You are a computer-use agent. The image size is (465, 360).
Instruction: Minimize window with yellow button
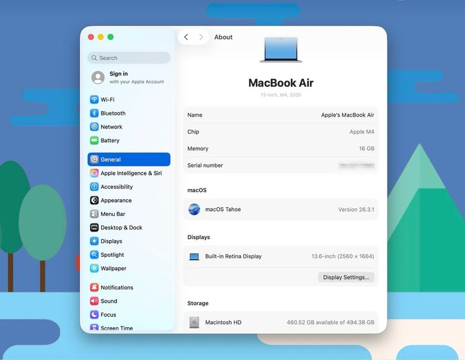tap(101, 37)
